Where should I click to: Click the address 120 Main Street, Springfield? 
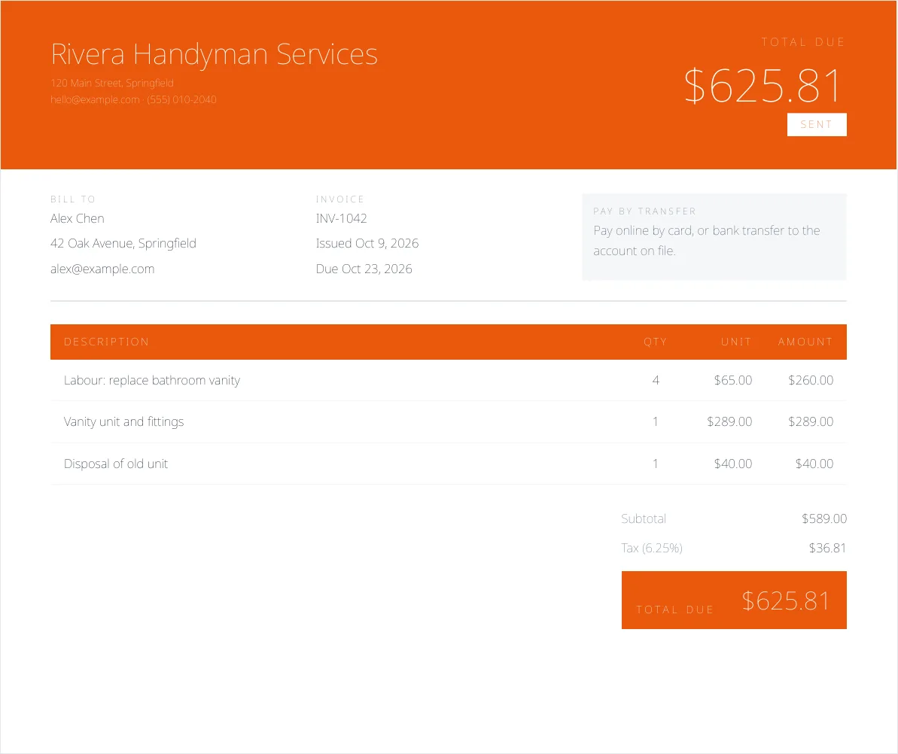click(111, 83)
